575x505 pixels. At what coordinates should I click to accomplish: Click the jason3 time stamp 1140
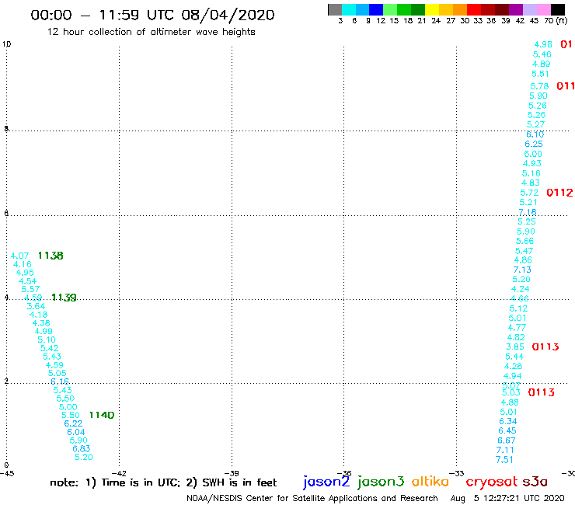(x=102, y=415)
